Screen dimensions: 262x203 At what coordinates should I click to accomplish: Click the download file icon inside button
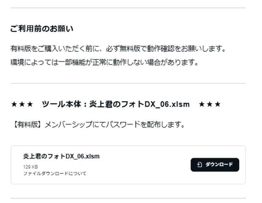[x=199, y=164]
